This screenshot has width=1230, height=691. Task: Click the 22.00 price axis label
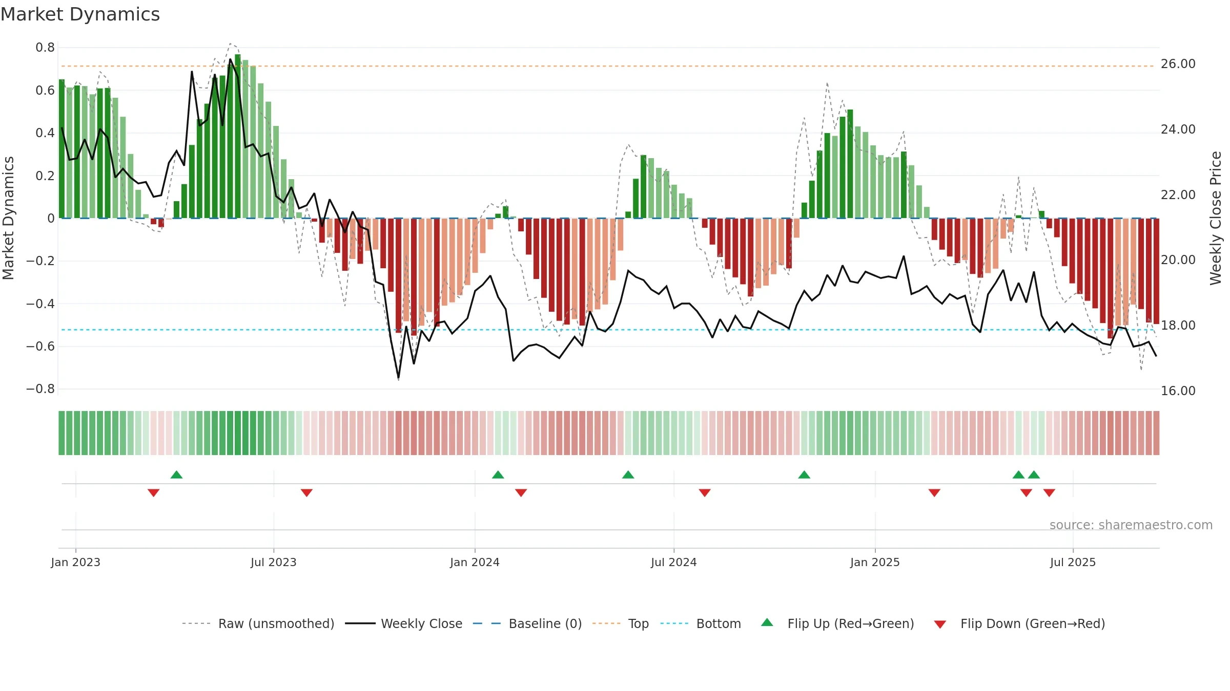coord(1178,195)
